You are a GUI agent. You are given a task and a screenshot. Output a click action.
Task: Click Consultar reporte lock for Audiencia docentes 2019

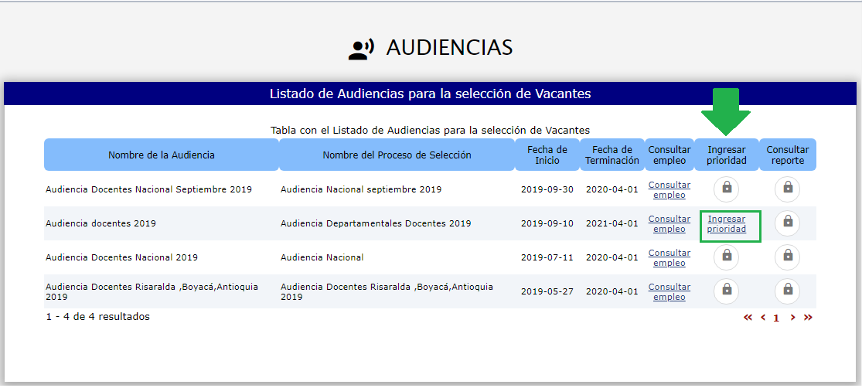coord(787,223)
